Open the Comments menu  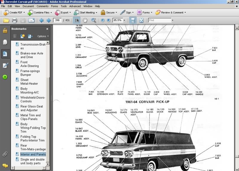(x=42, y=6)
